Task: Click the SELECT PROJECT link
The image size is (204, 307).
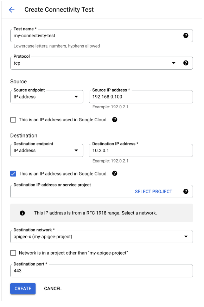Action: 153,191
